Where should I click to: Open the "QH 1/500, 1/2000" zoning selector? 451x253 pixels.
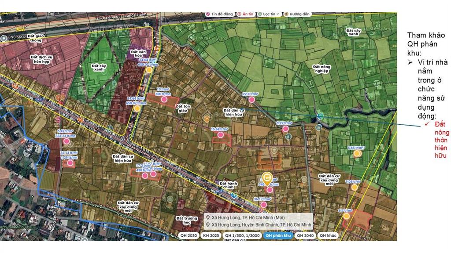click(243, 235)
